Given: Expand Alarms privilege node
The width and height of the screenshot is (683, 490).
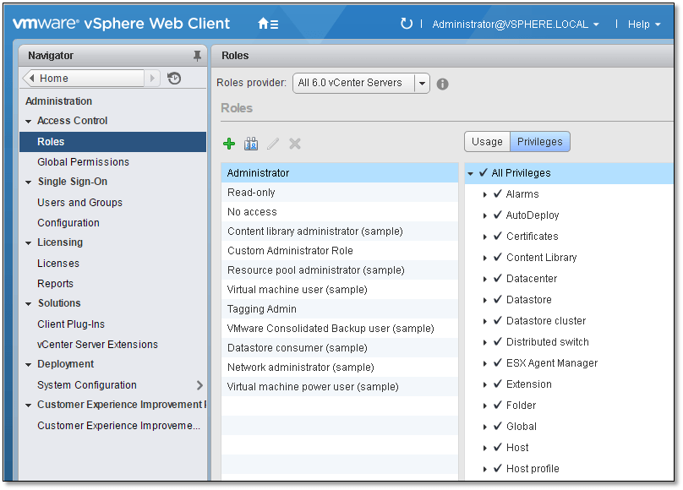Looking at the screenshot, I should click(x=484, y=194).
